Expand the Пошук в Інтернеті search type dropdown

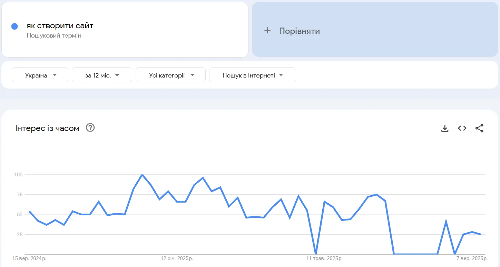pyautogui.click(x=252, y=75)
